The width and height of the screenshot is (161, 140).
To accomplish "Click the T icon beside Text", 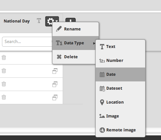I will (x=102, y=47).
